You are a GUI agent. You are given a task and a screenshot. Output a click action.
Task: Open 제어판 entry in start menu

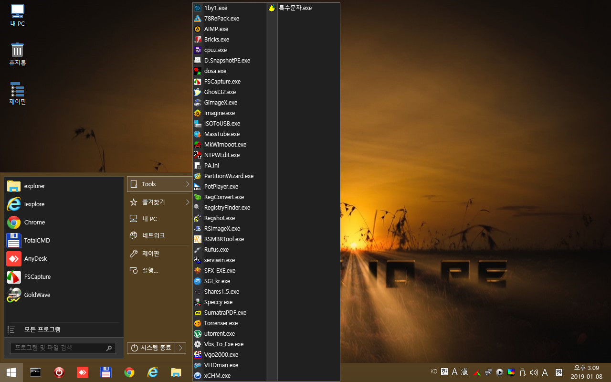(x=159, y=254)
